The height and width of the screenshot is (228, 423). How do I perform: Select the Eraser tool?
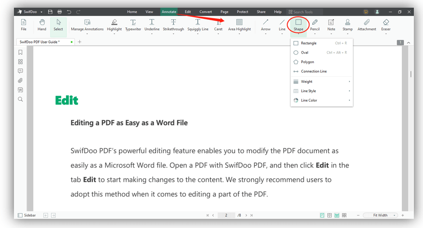point(386,25)
